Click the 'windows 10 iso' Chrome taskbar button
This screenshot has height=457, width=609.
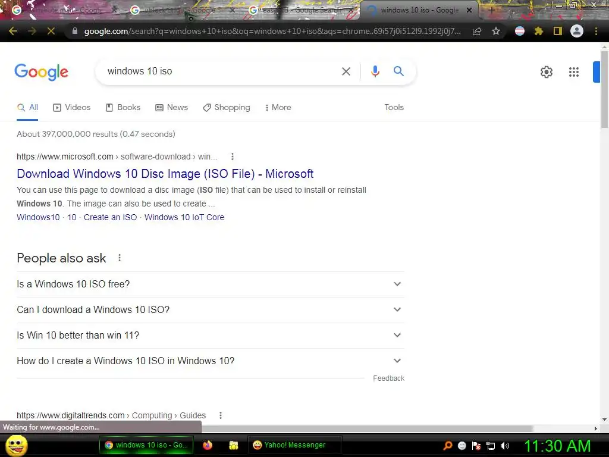click(x=146, y=445)
